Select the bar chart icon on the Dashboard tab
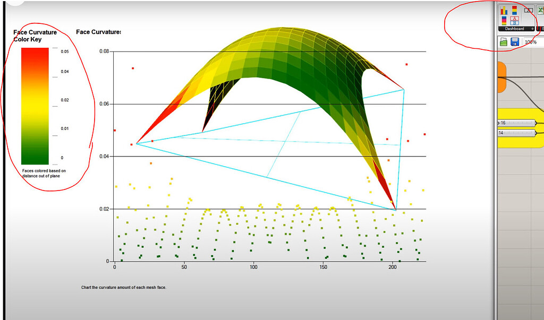The height and width of the screenshot is (320, 544). (x=505, y=10)
